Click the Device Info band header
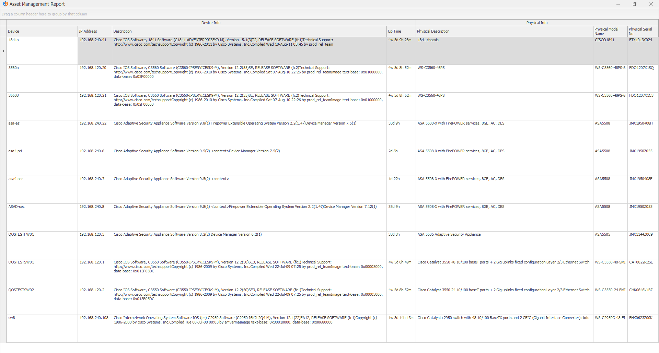The image size is (659, 353). point(211,23)
